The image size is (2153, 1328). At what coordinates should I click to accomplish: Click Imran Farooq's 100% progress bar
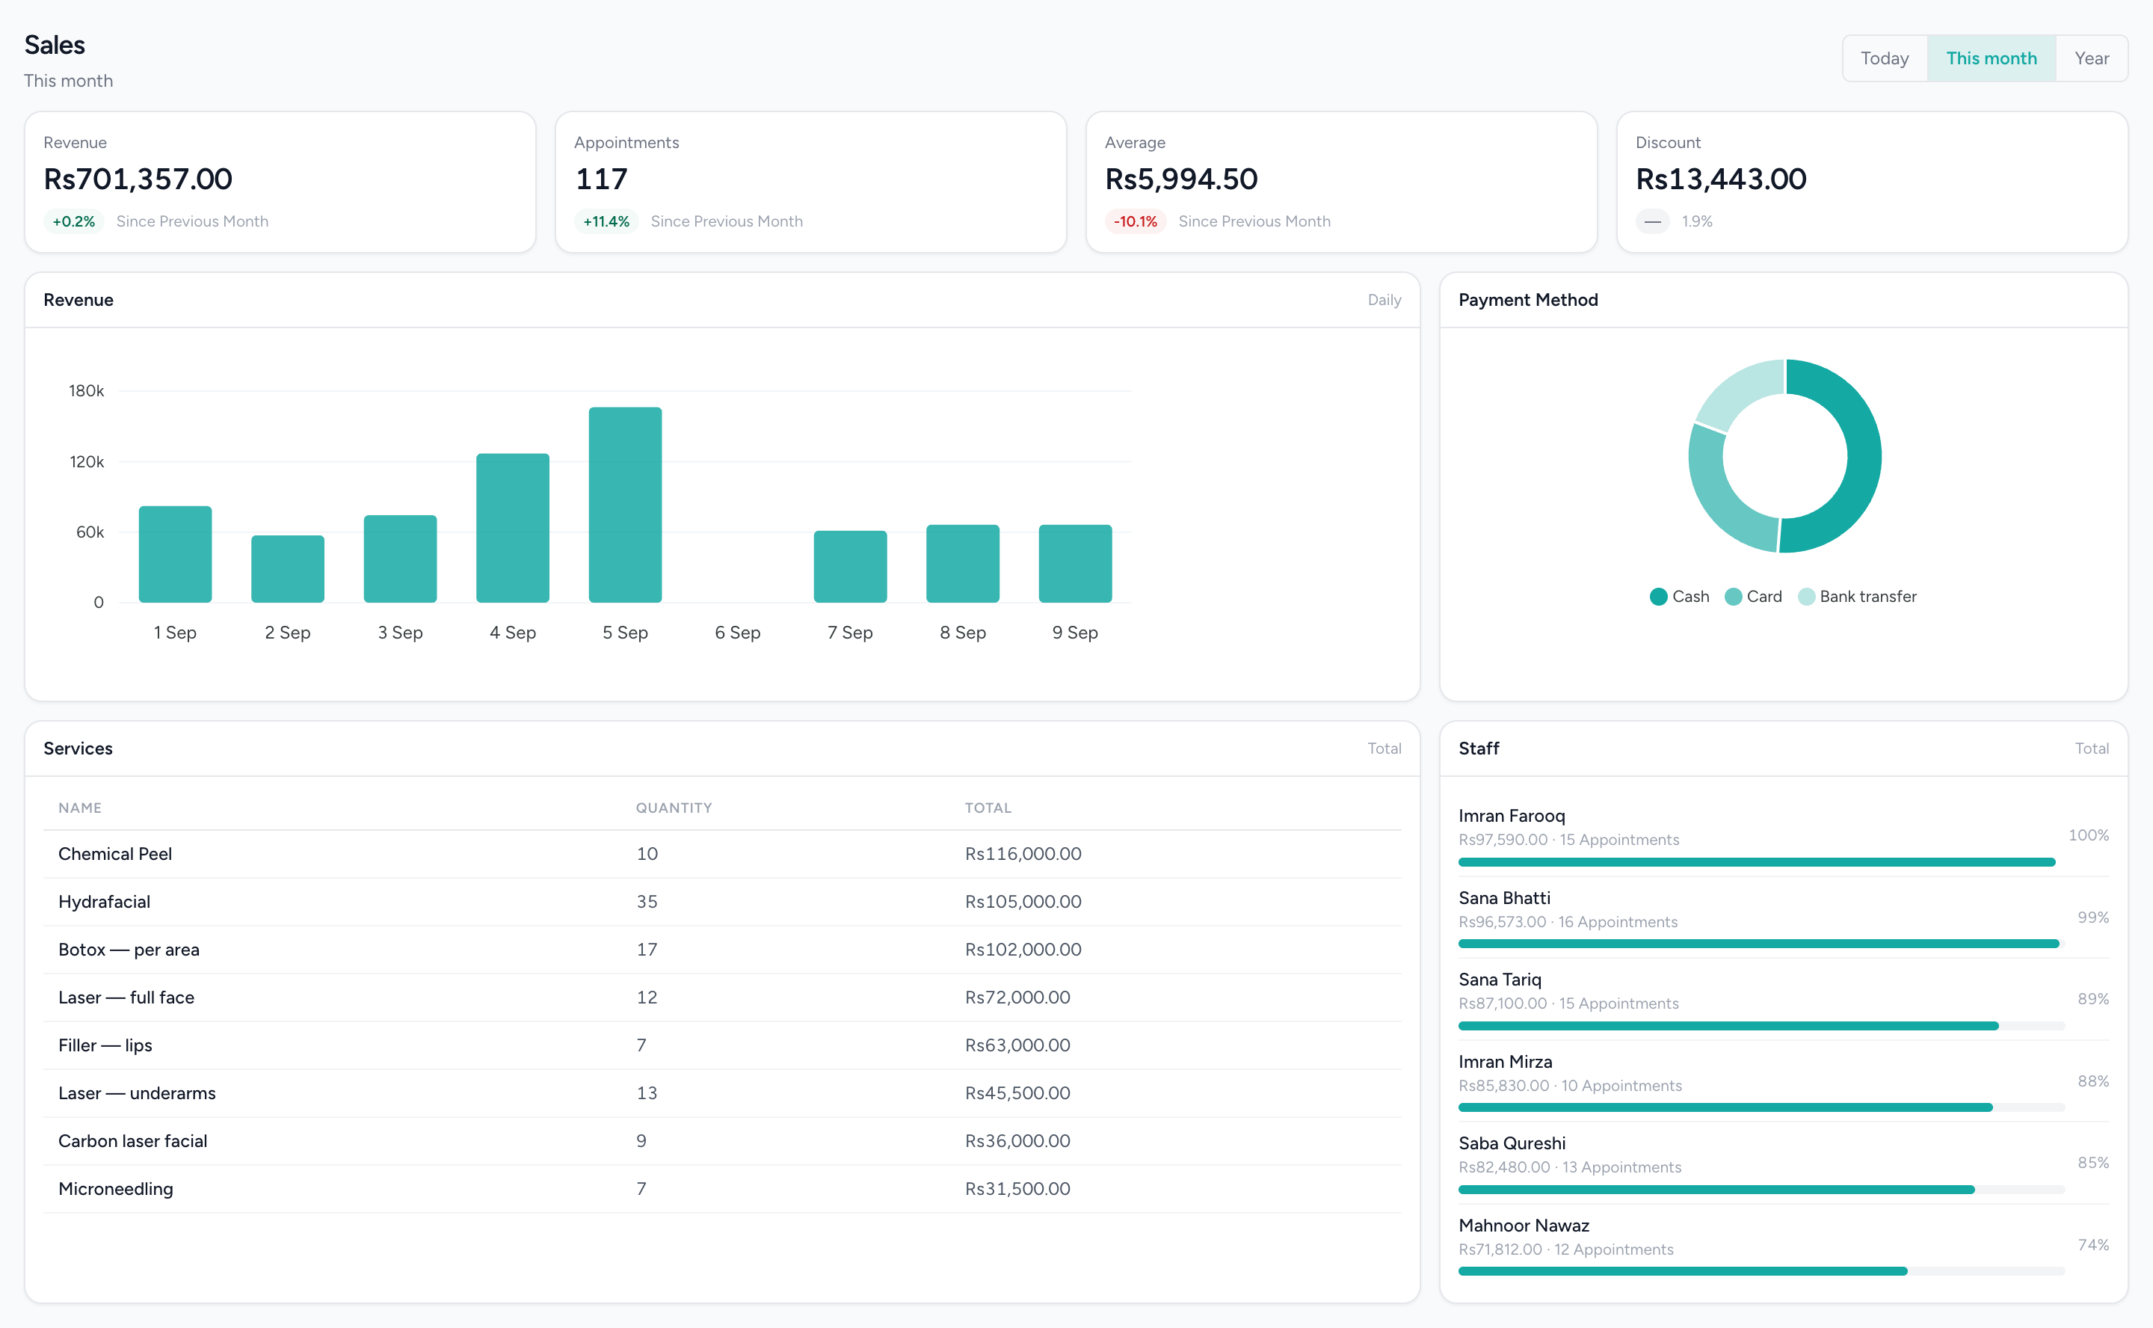[x=1757, y=862]
